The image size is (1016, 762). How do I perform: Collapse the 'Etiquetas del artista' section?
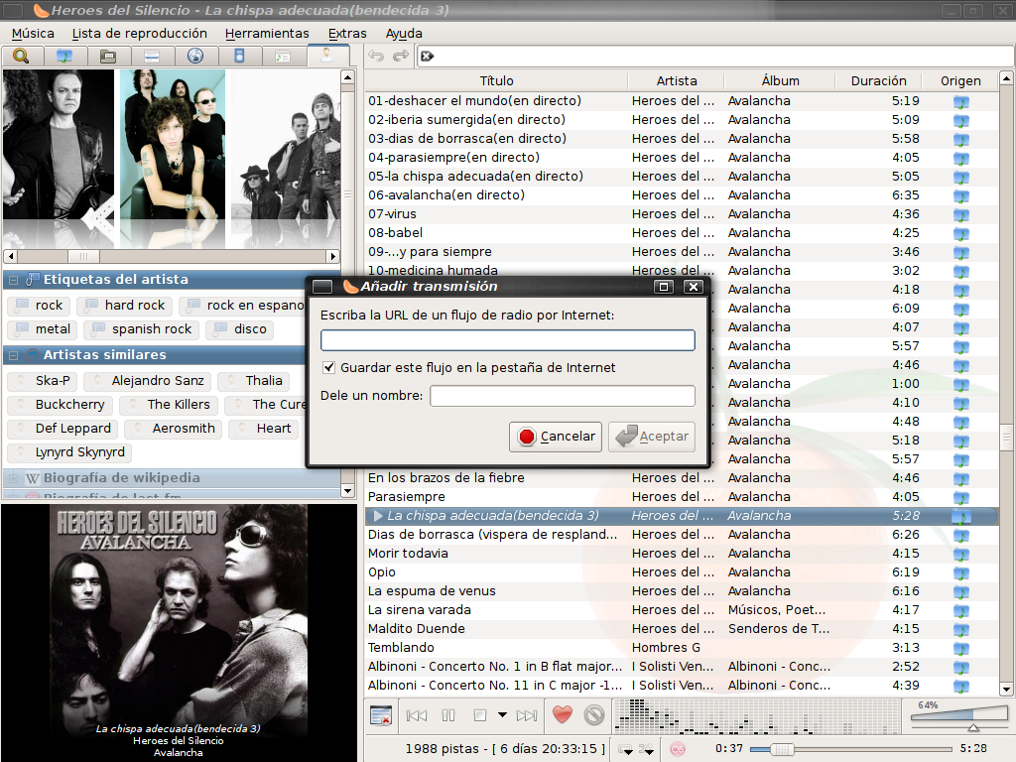(x=13, y=280)
